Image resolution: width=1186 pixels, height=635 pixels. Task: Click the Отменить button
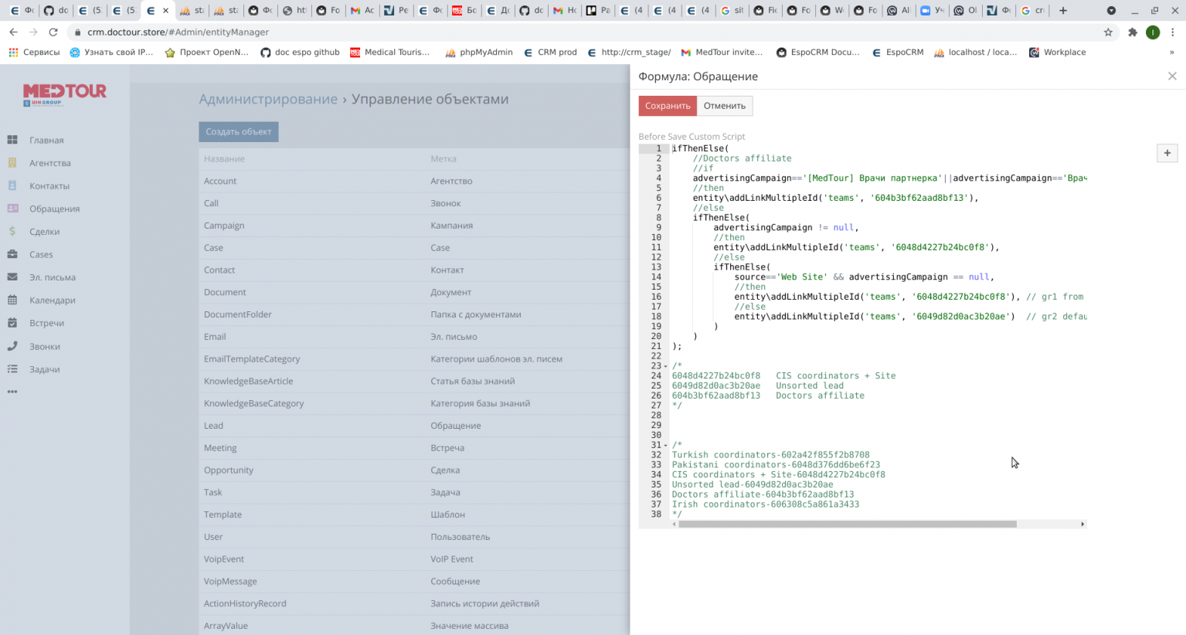pyautogui.click(x=724, y=106)
